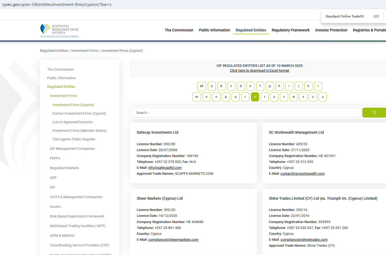The height and width of the screenshot is (255, 386).
Task: Select the 'all' alphabet filter
Action: click(x=201, y=86)
